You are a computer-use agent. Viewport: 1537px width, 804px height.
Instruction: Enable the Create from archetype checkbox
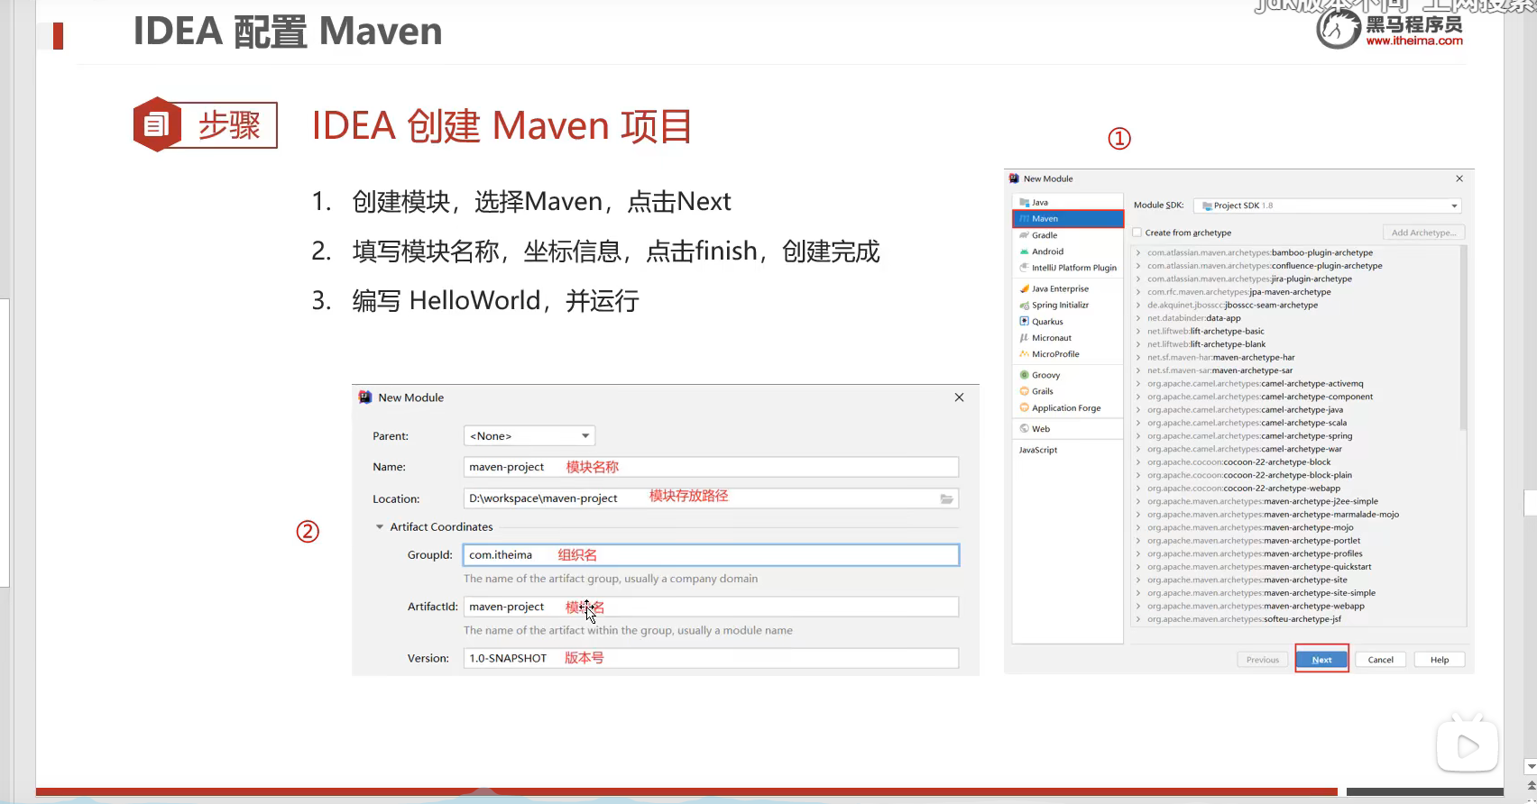[x=1137, y=233]
